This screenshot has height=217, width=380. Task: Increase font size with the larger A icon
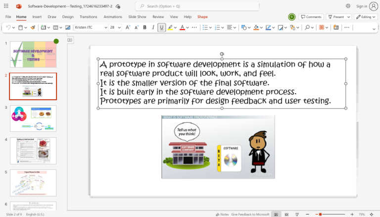pyautogui.click(x=128, y=28)
